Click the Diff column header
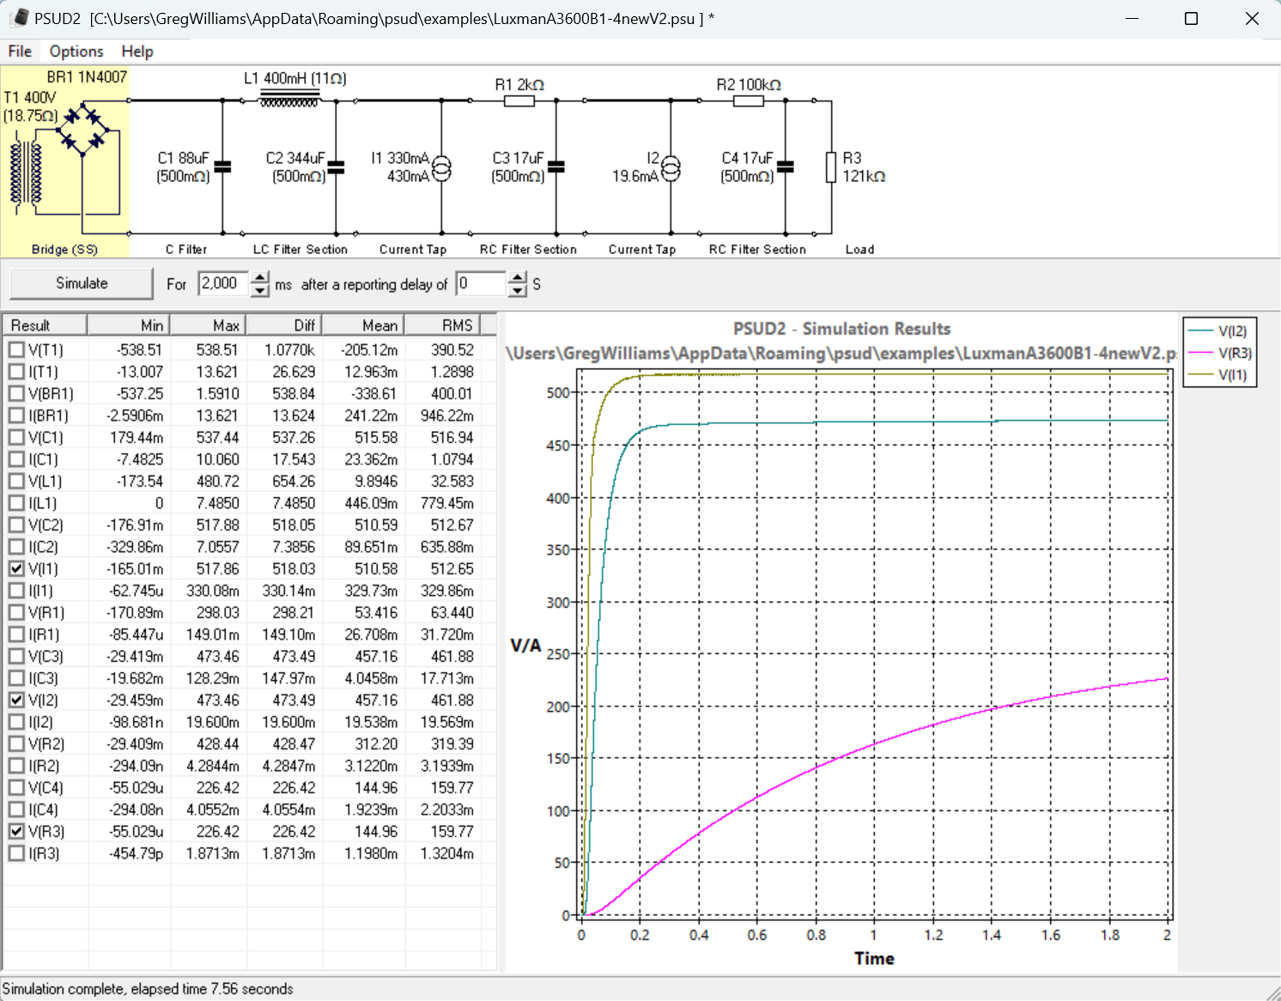Screen dimensions: 1281x1001 (x=284, y=325)
